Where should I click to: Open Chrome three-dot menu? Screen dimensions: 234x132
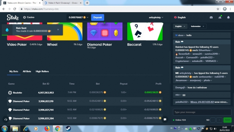[230, 9]
